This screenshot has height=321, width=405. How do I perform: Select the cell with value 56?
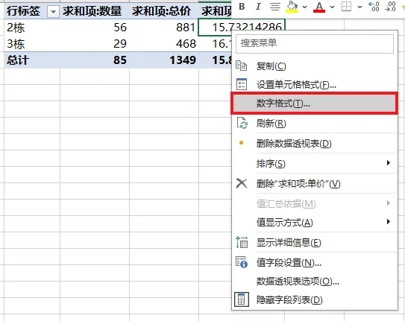click(x=95, y=28)
